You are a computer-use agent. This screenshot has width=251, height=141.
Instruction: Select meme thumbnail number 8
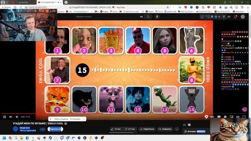click(191, 70)
